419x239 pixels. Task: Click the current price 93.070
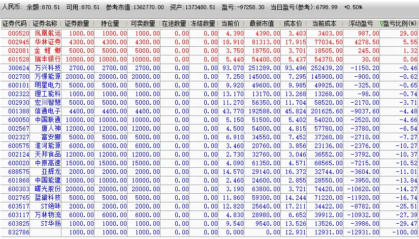[233, 68]
